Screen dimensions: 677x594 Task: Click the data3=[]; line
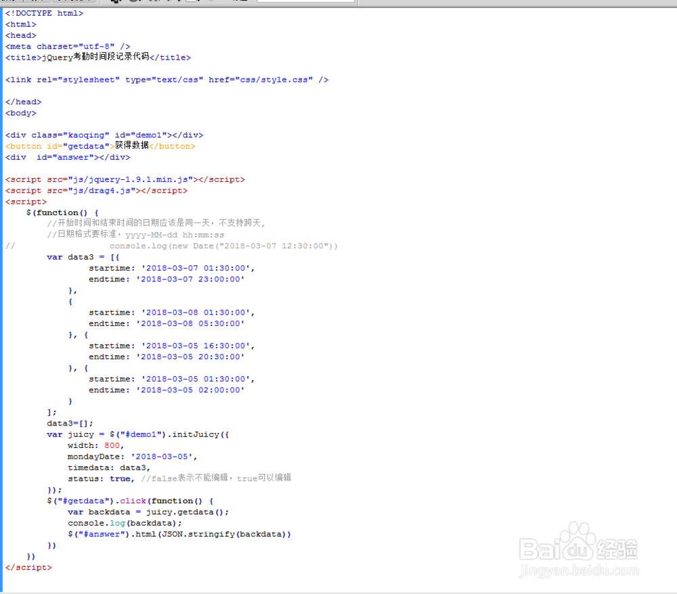70,424
